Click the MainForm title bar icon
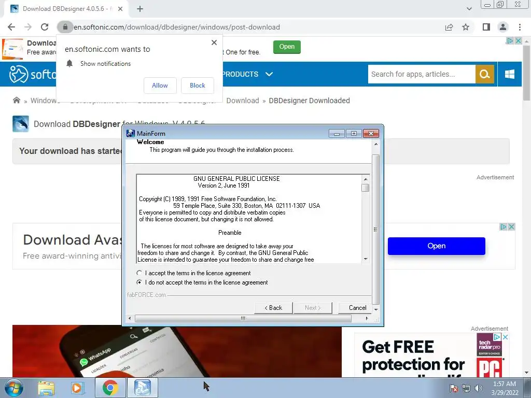Viewport: 531px width, 398px height. pos(130,133)
